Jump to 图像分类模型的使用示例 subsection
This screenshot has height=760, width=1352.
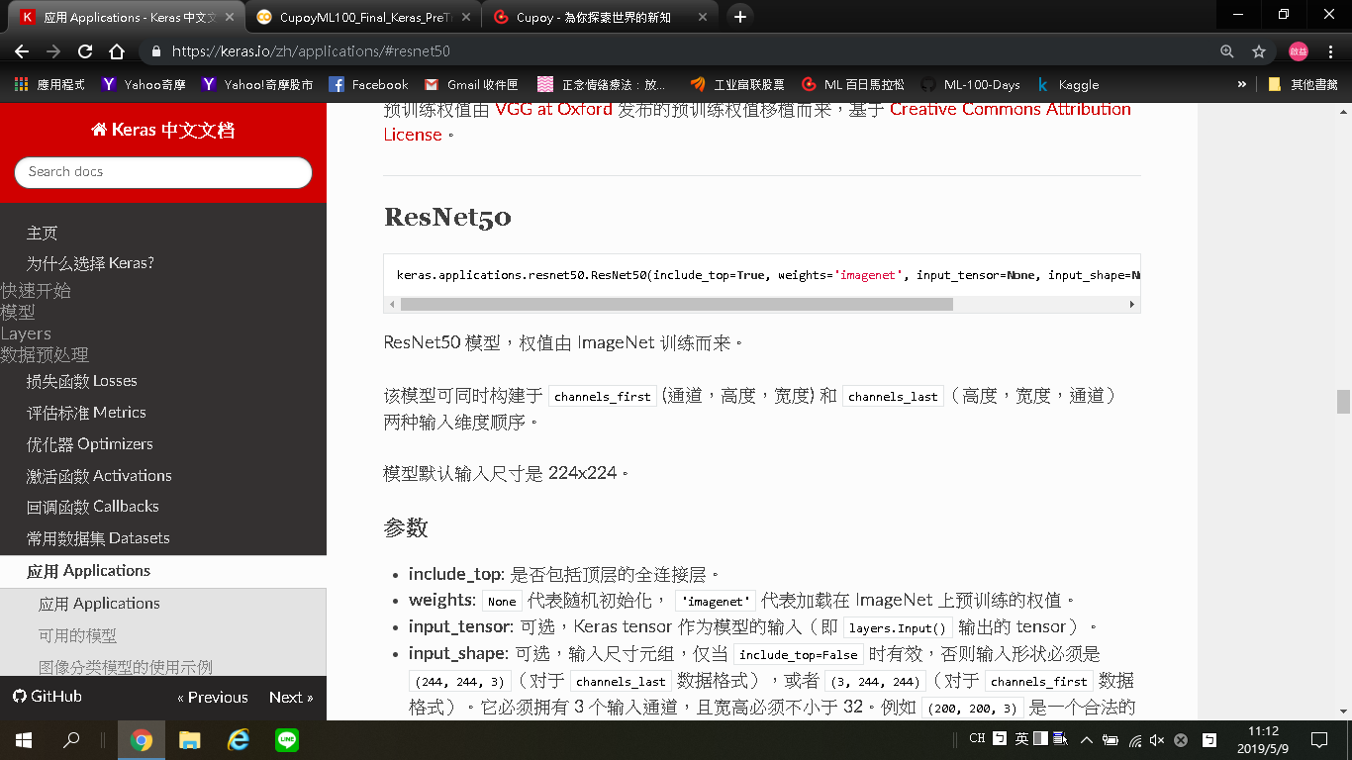pos(126,668)
